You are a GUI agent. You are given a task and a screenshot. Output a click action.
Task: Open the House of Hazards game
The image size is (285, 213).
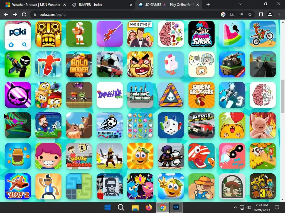point(79,156)
